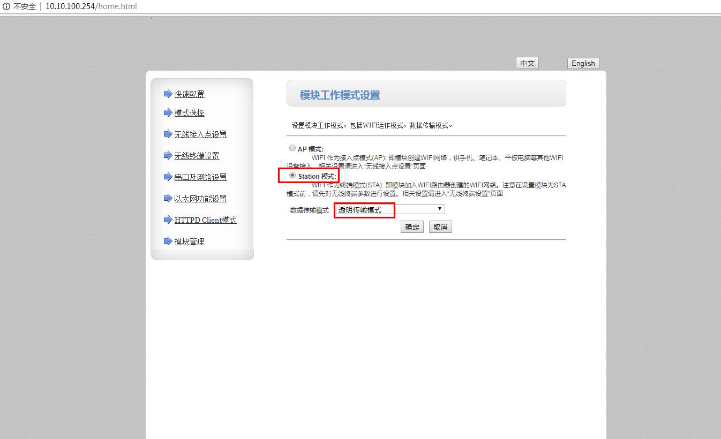Screen dimensions: 721x439
Task: Click the arrow icon beside 无线终端设置
Action: (x=168, y=155)
